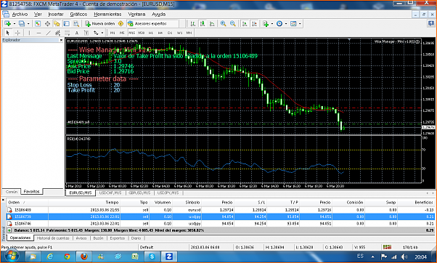This screenshot has width=437, height=263.
Task: Select order row 15106746
Action: tap(220, 223)
